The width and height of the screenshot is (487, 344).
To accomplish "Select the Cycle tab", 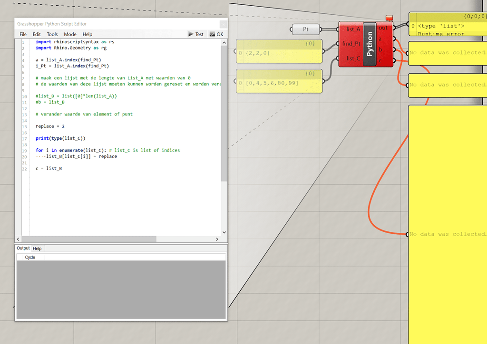I will [x=29, y=257].
